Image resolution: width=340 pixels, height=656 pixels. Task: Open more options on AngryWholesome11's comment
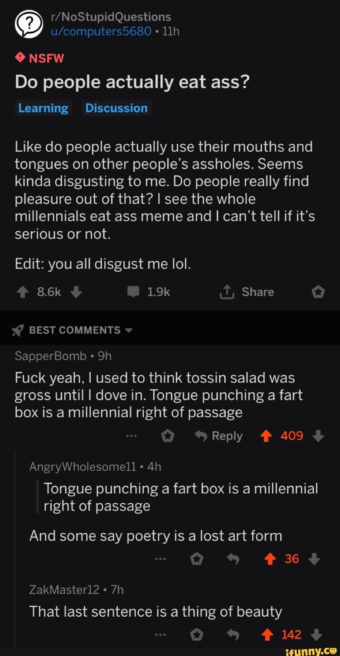161,559
